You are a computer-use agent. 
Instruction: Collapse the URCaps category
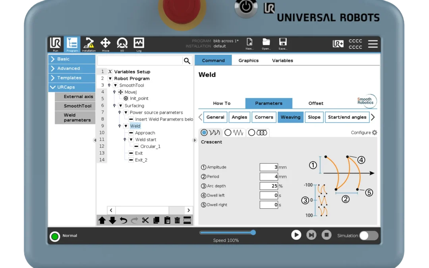click(71, 87)
